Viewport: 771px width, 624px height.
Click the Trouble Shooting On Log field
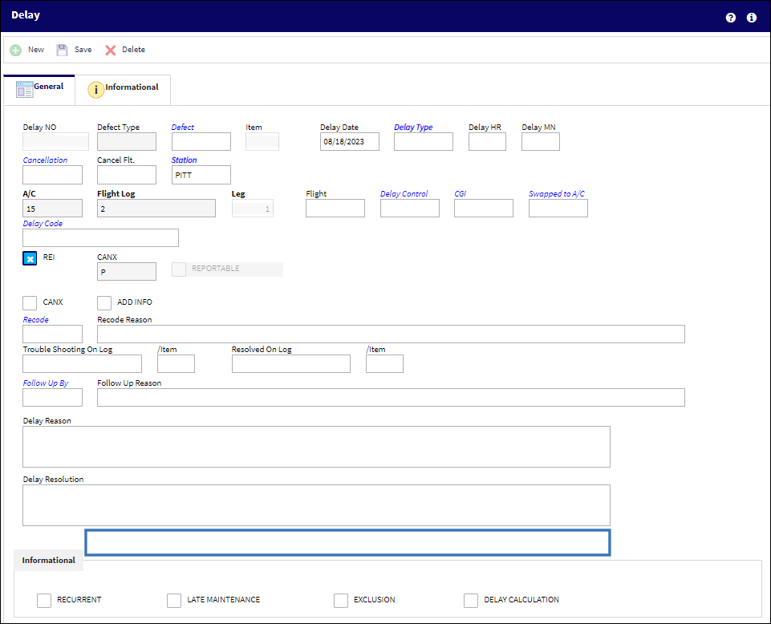point(82,364)
